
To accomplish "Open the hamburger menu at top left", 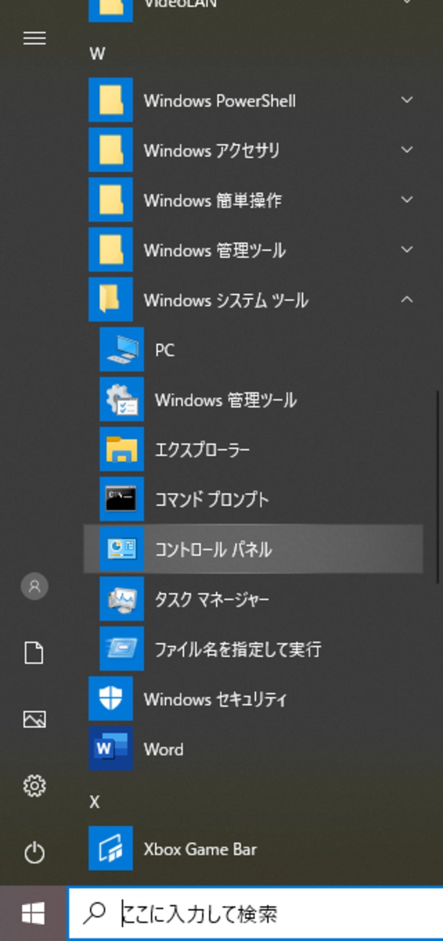I will [x=34, y=39].
